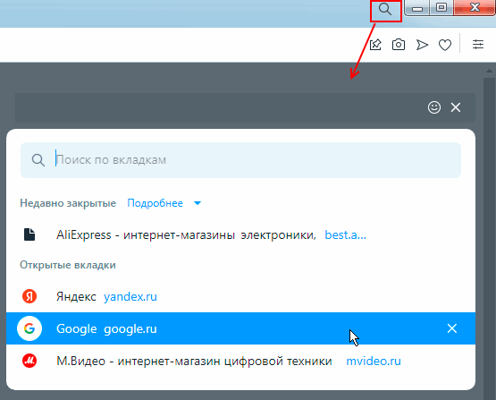Viewport: 496px width, 400px height.
Task: Click the scrollbar up arrow
Action: pos(489,71)
